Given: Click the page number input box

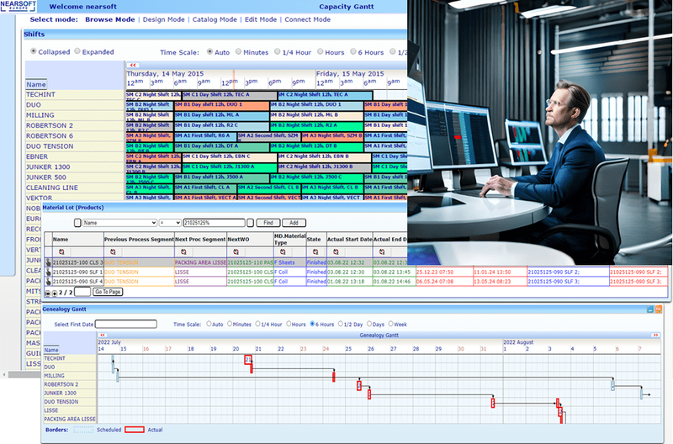Looking at the screenshot, I should [82, 292].
